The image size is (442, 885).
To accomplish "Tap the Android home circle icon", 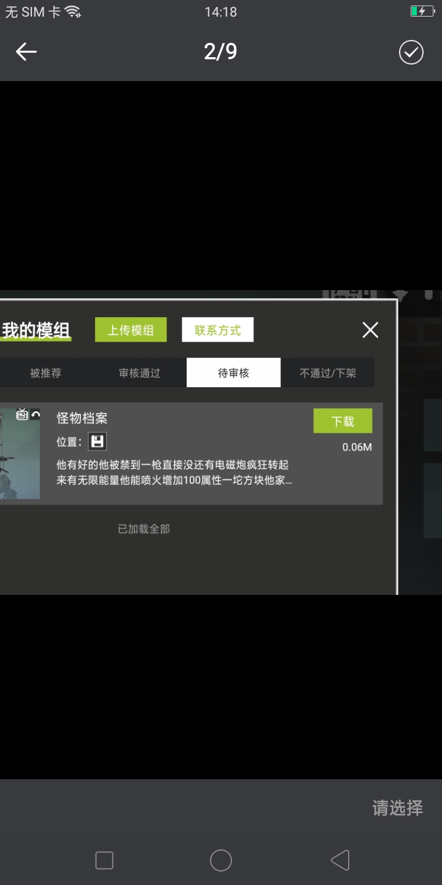I will coord(221,860).
